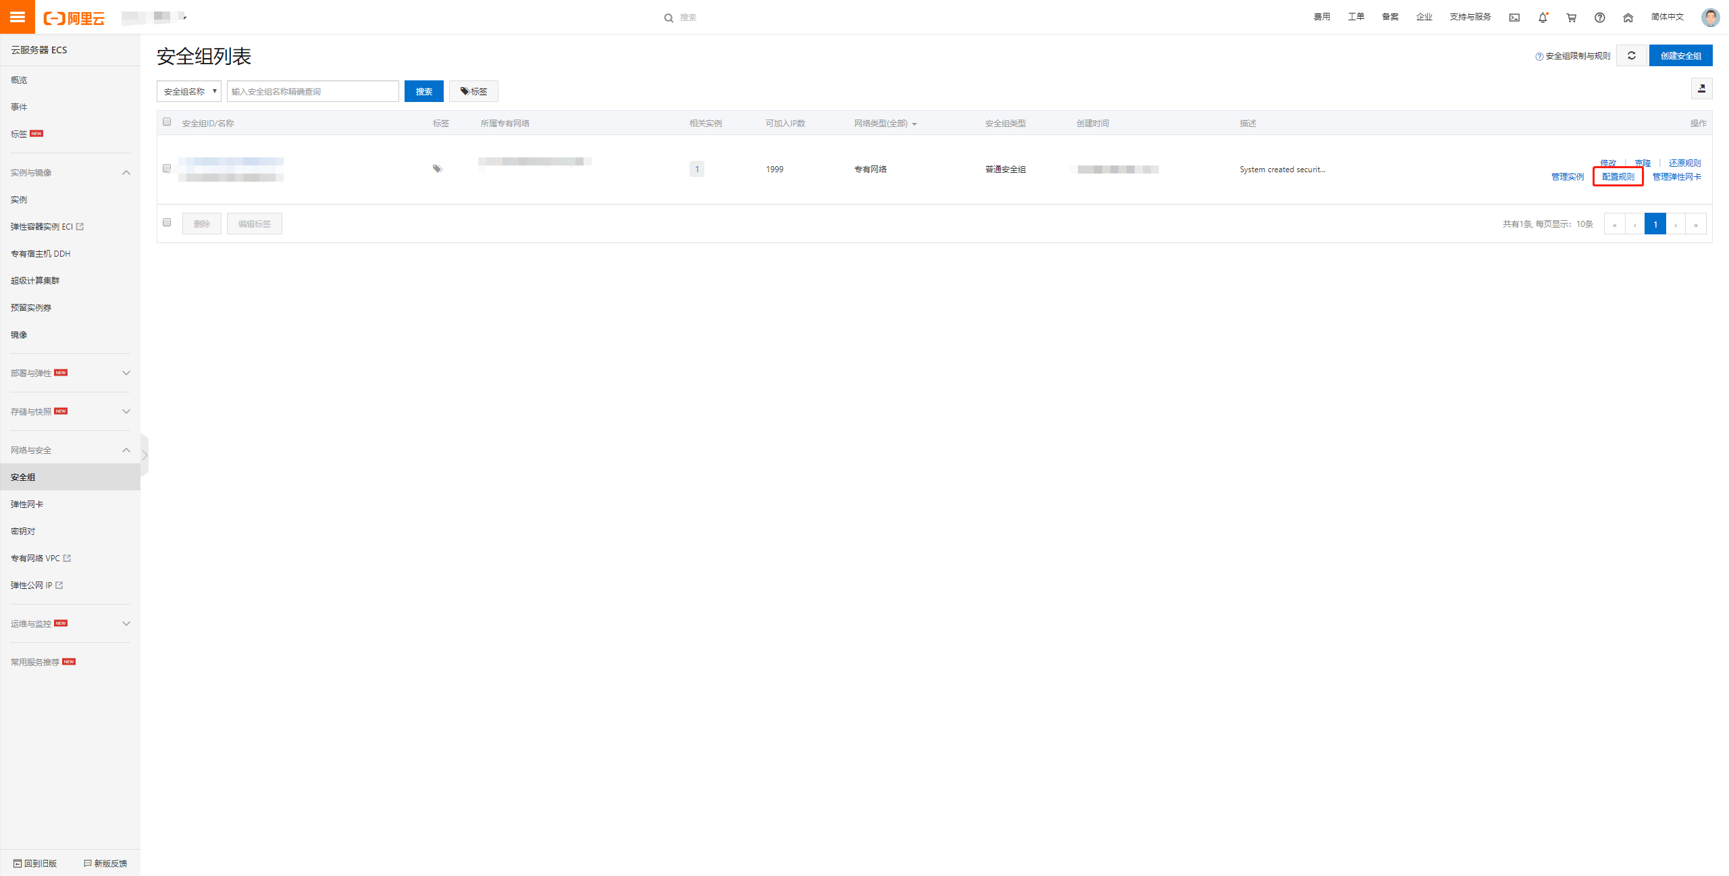This screenshot has width=1729, height=876.
Task: Click the 创建安全组 button
Action: 1680,55
